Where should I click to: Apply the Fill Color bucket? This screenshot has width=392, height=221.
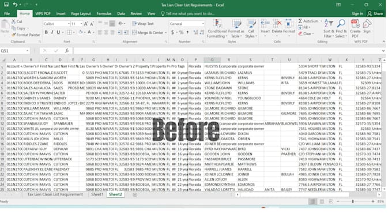81,32
